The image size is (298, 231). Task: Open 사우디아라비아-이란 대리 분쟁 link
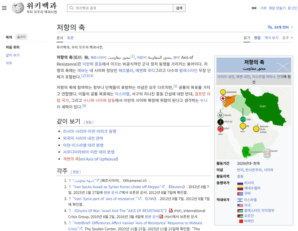[89, 152]
